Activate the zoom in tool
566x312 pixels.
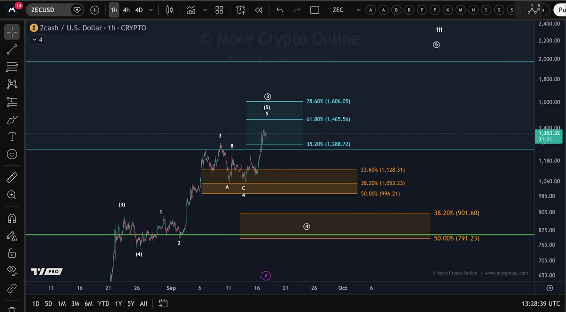[12, 195]
